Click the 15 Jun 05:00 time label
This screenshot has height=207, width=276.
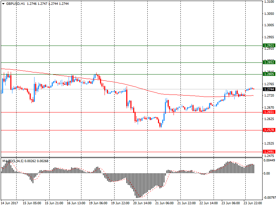[32, 203]
